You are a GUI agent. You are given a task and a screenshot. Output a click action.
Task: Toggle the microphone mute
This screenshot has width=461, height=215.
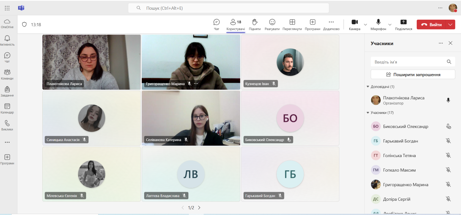(378, 24)
